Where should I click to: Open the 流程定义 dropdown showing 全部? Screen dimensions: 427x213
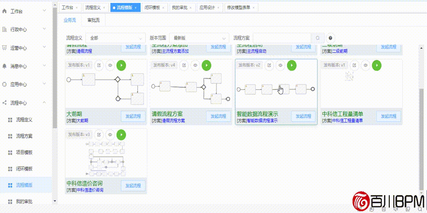(116, 38)
